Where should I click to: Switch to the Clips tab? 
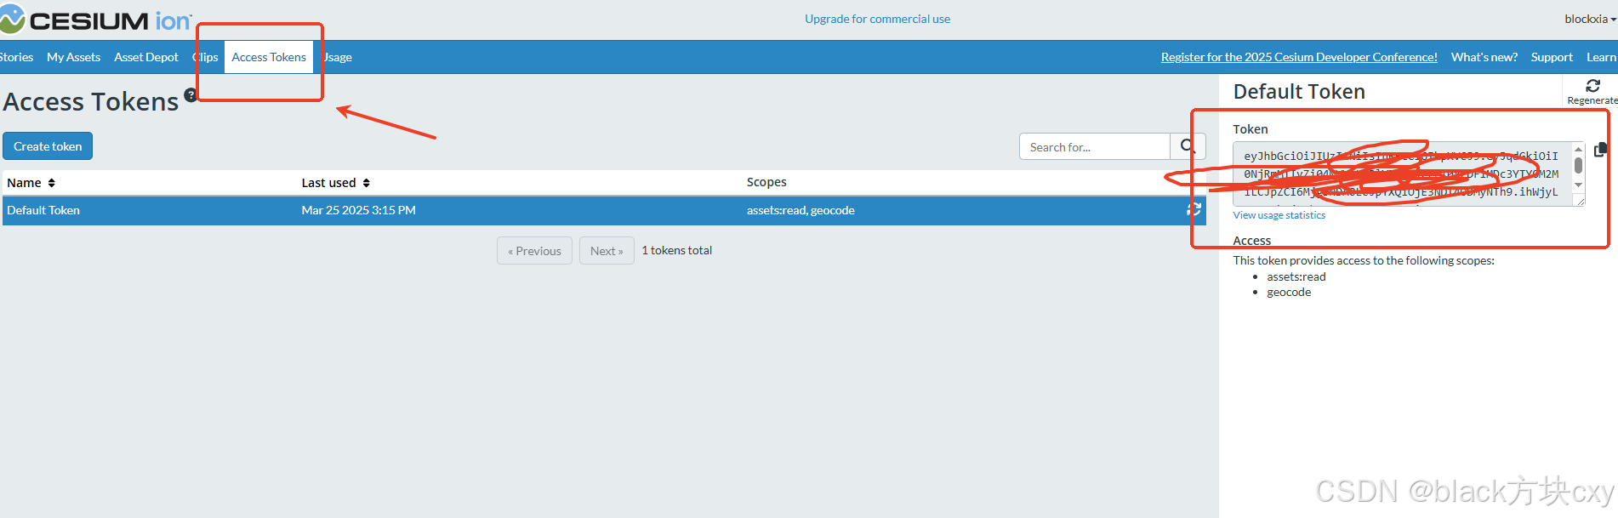pos(206,57)
